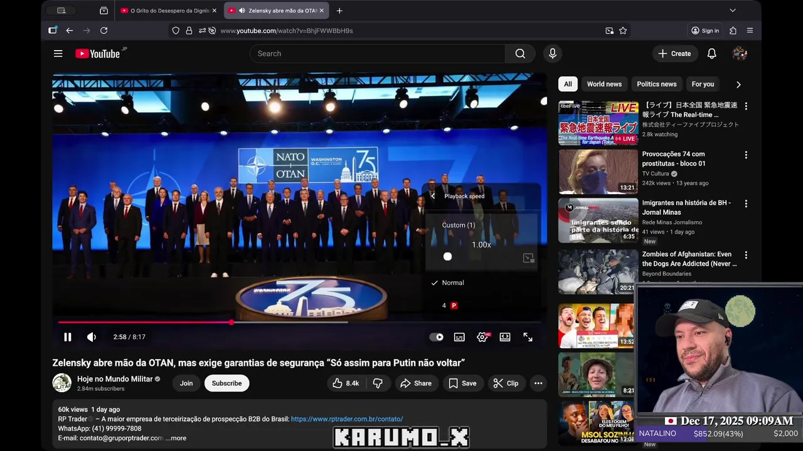Close the O Grito do Desespero tab
This screenshot has height=451, width=803.
(214, 11)
